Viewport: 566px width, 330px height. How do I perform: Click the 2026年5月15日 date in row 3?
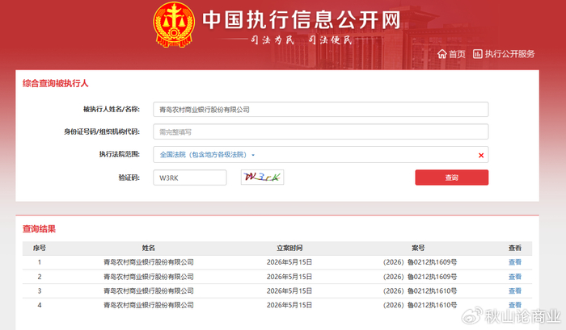coord(289,290)
